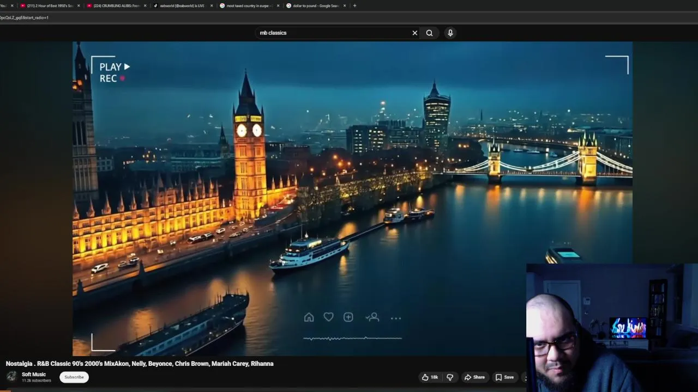
Task: Submit search with the magnifier icon
Action: pyautogui.click(x=430, y=33)
